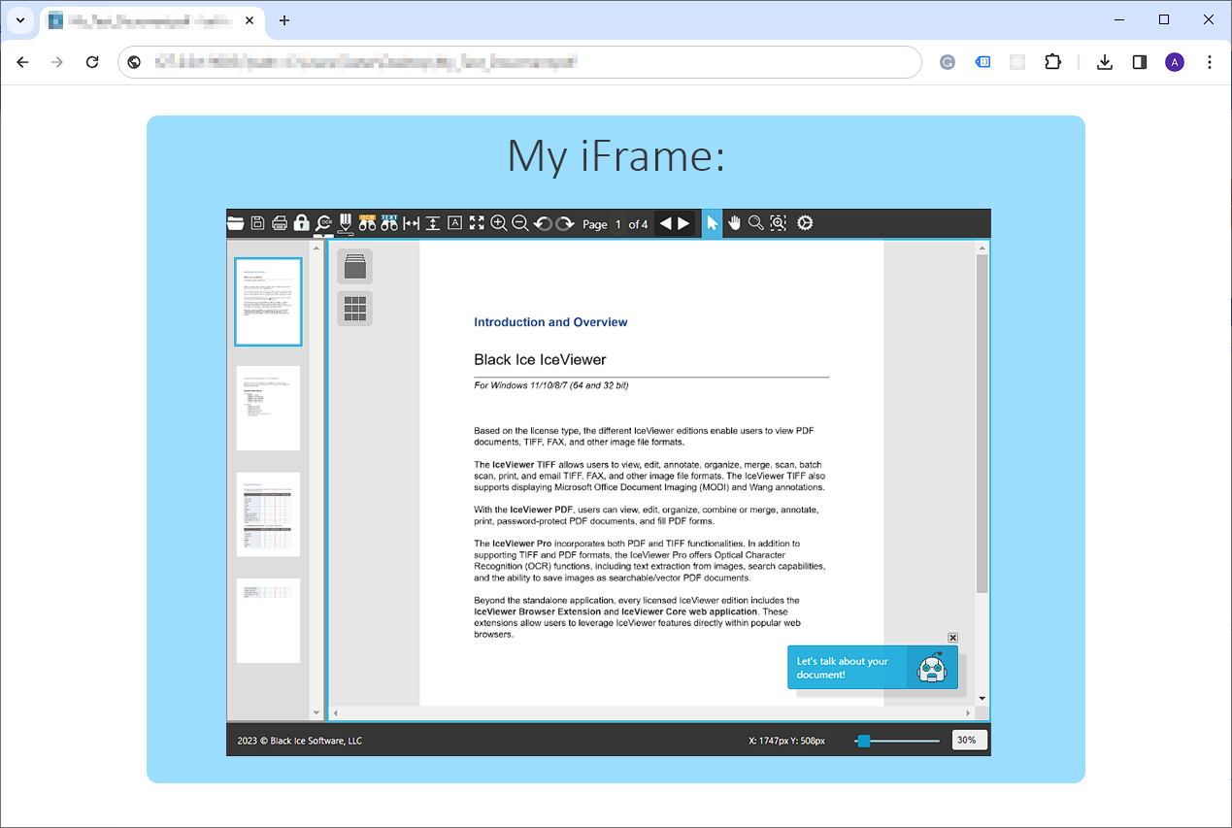The height and width of the screenshot is (828, 1232).
Task: Click the thumbnail panel scroll up arrow
Action: [316, 248]
